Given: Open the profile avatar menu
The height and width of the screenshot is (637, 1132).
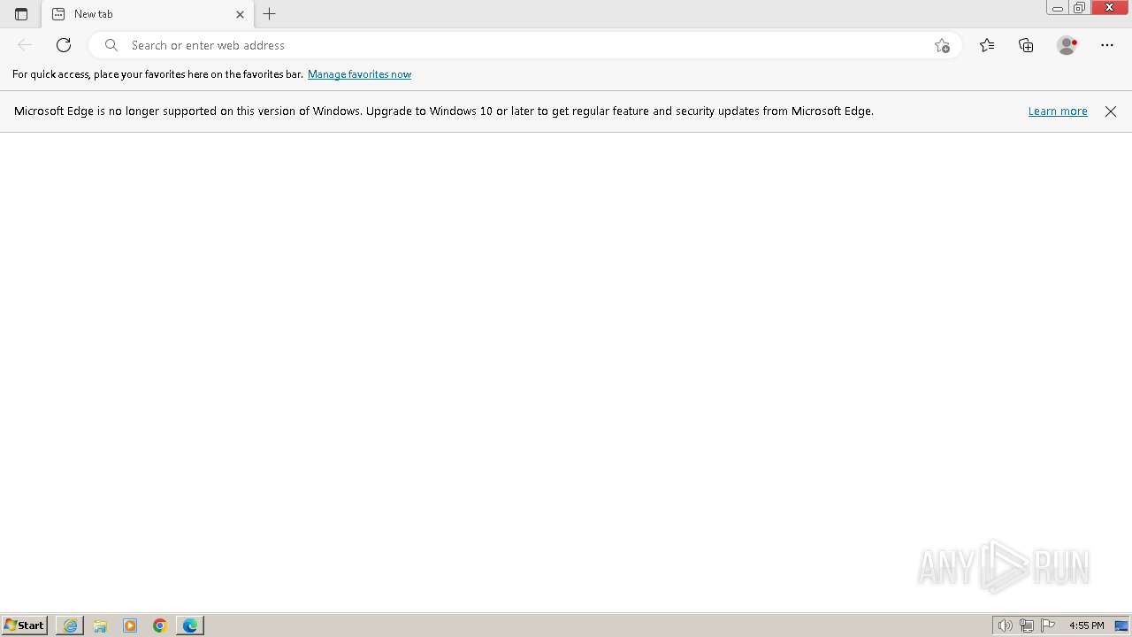Looking at the screenshot, I should pos(1067,45).
